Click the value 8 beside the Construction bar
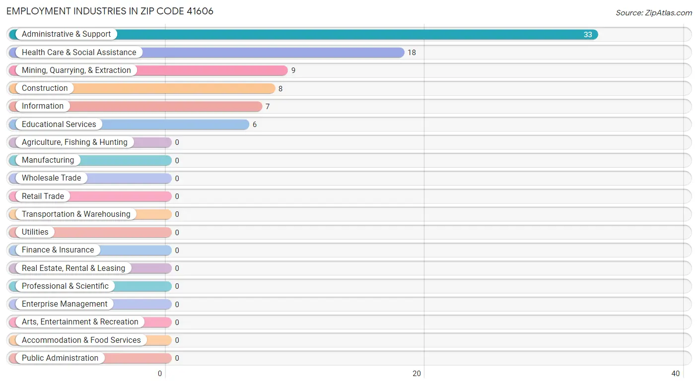 point(280,89)
